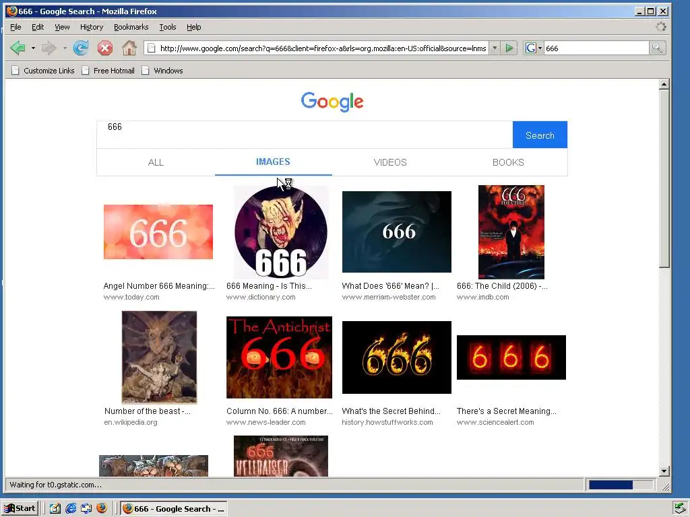
Task: Open the Tools menu
Action: click(168, 27)
